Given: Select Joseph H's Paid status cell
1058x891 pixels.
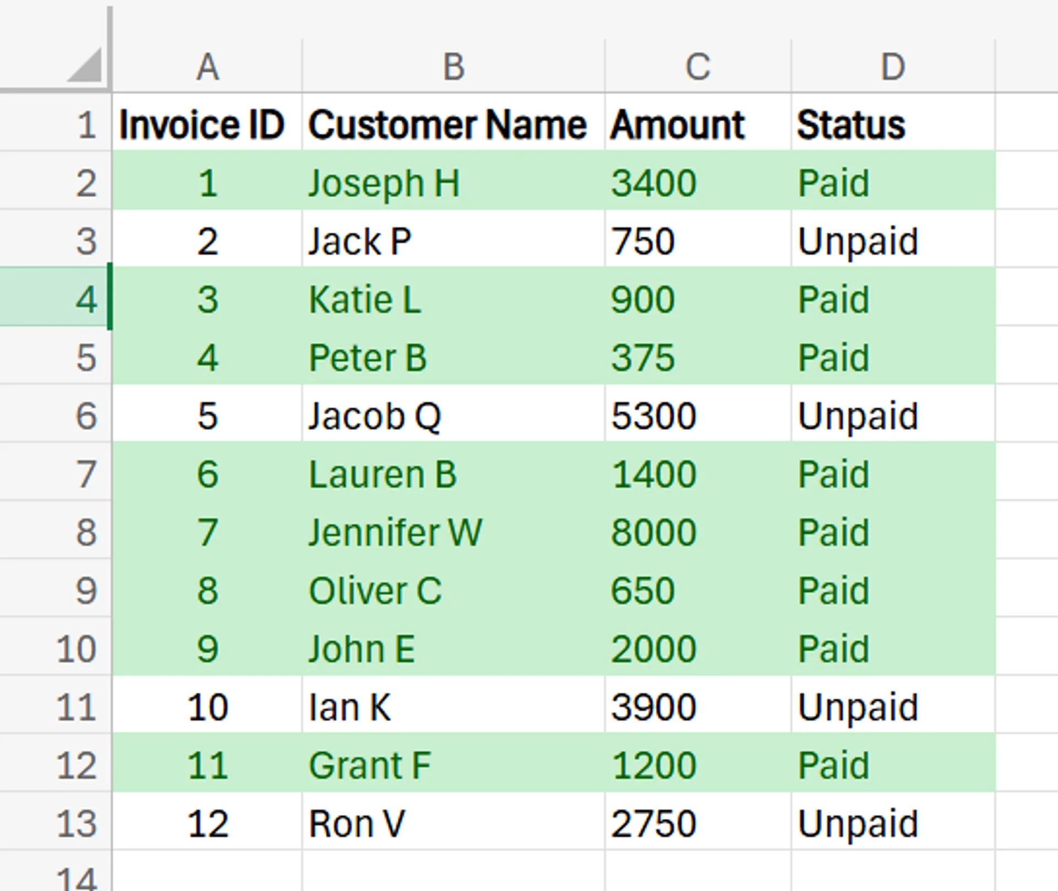Looking at the screenshot, I should point(893,180).
